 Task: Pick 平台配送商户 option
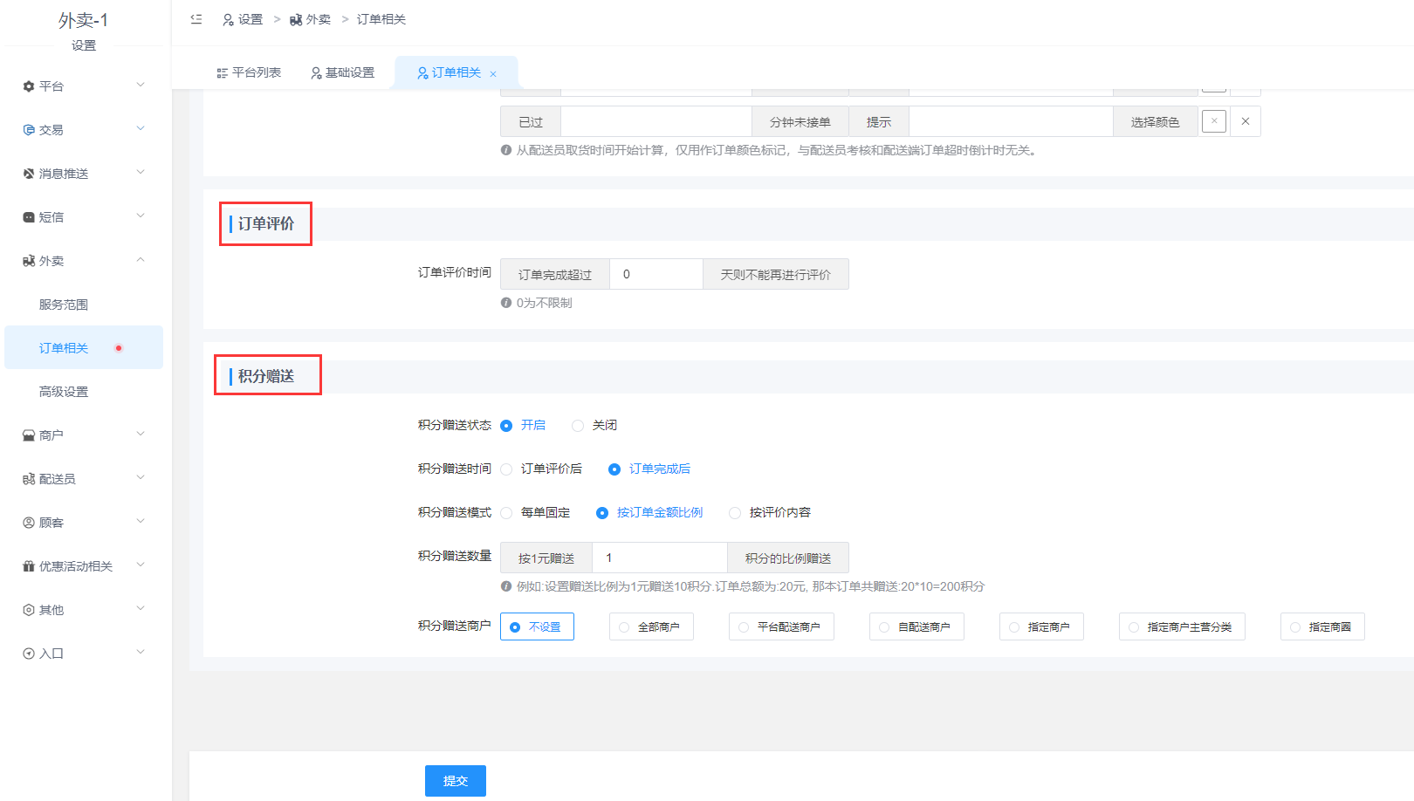781,626
